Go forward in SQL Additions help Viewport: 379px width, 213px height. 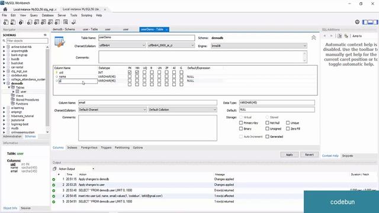point(332,36)
